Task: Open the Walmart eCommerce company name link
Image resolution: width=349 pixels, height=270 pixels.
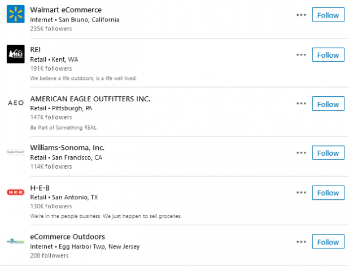Action: [66, 10]
